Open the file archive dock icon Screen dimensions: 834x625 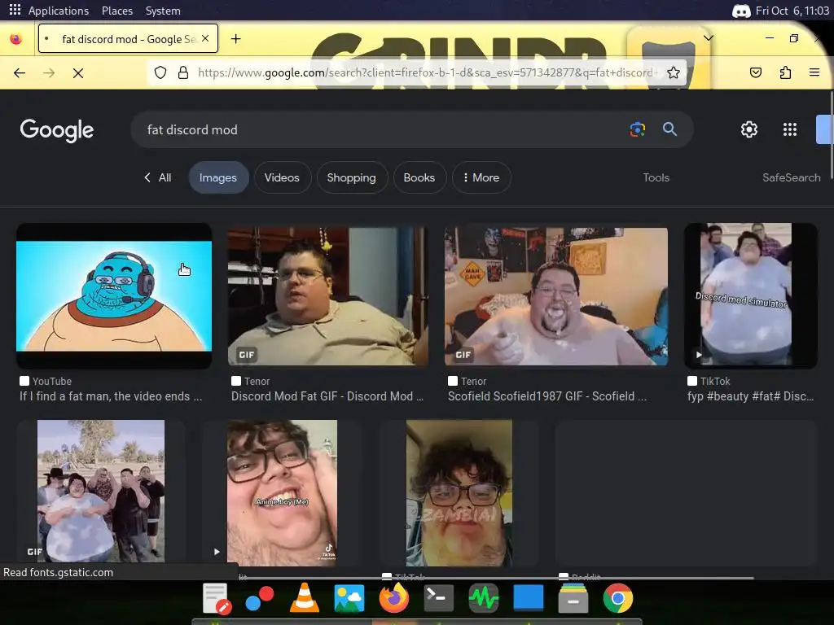click(573, 598)
